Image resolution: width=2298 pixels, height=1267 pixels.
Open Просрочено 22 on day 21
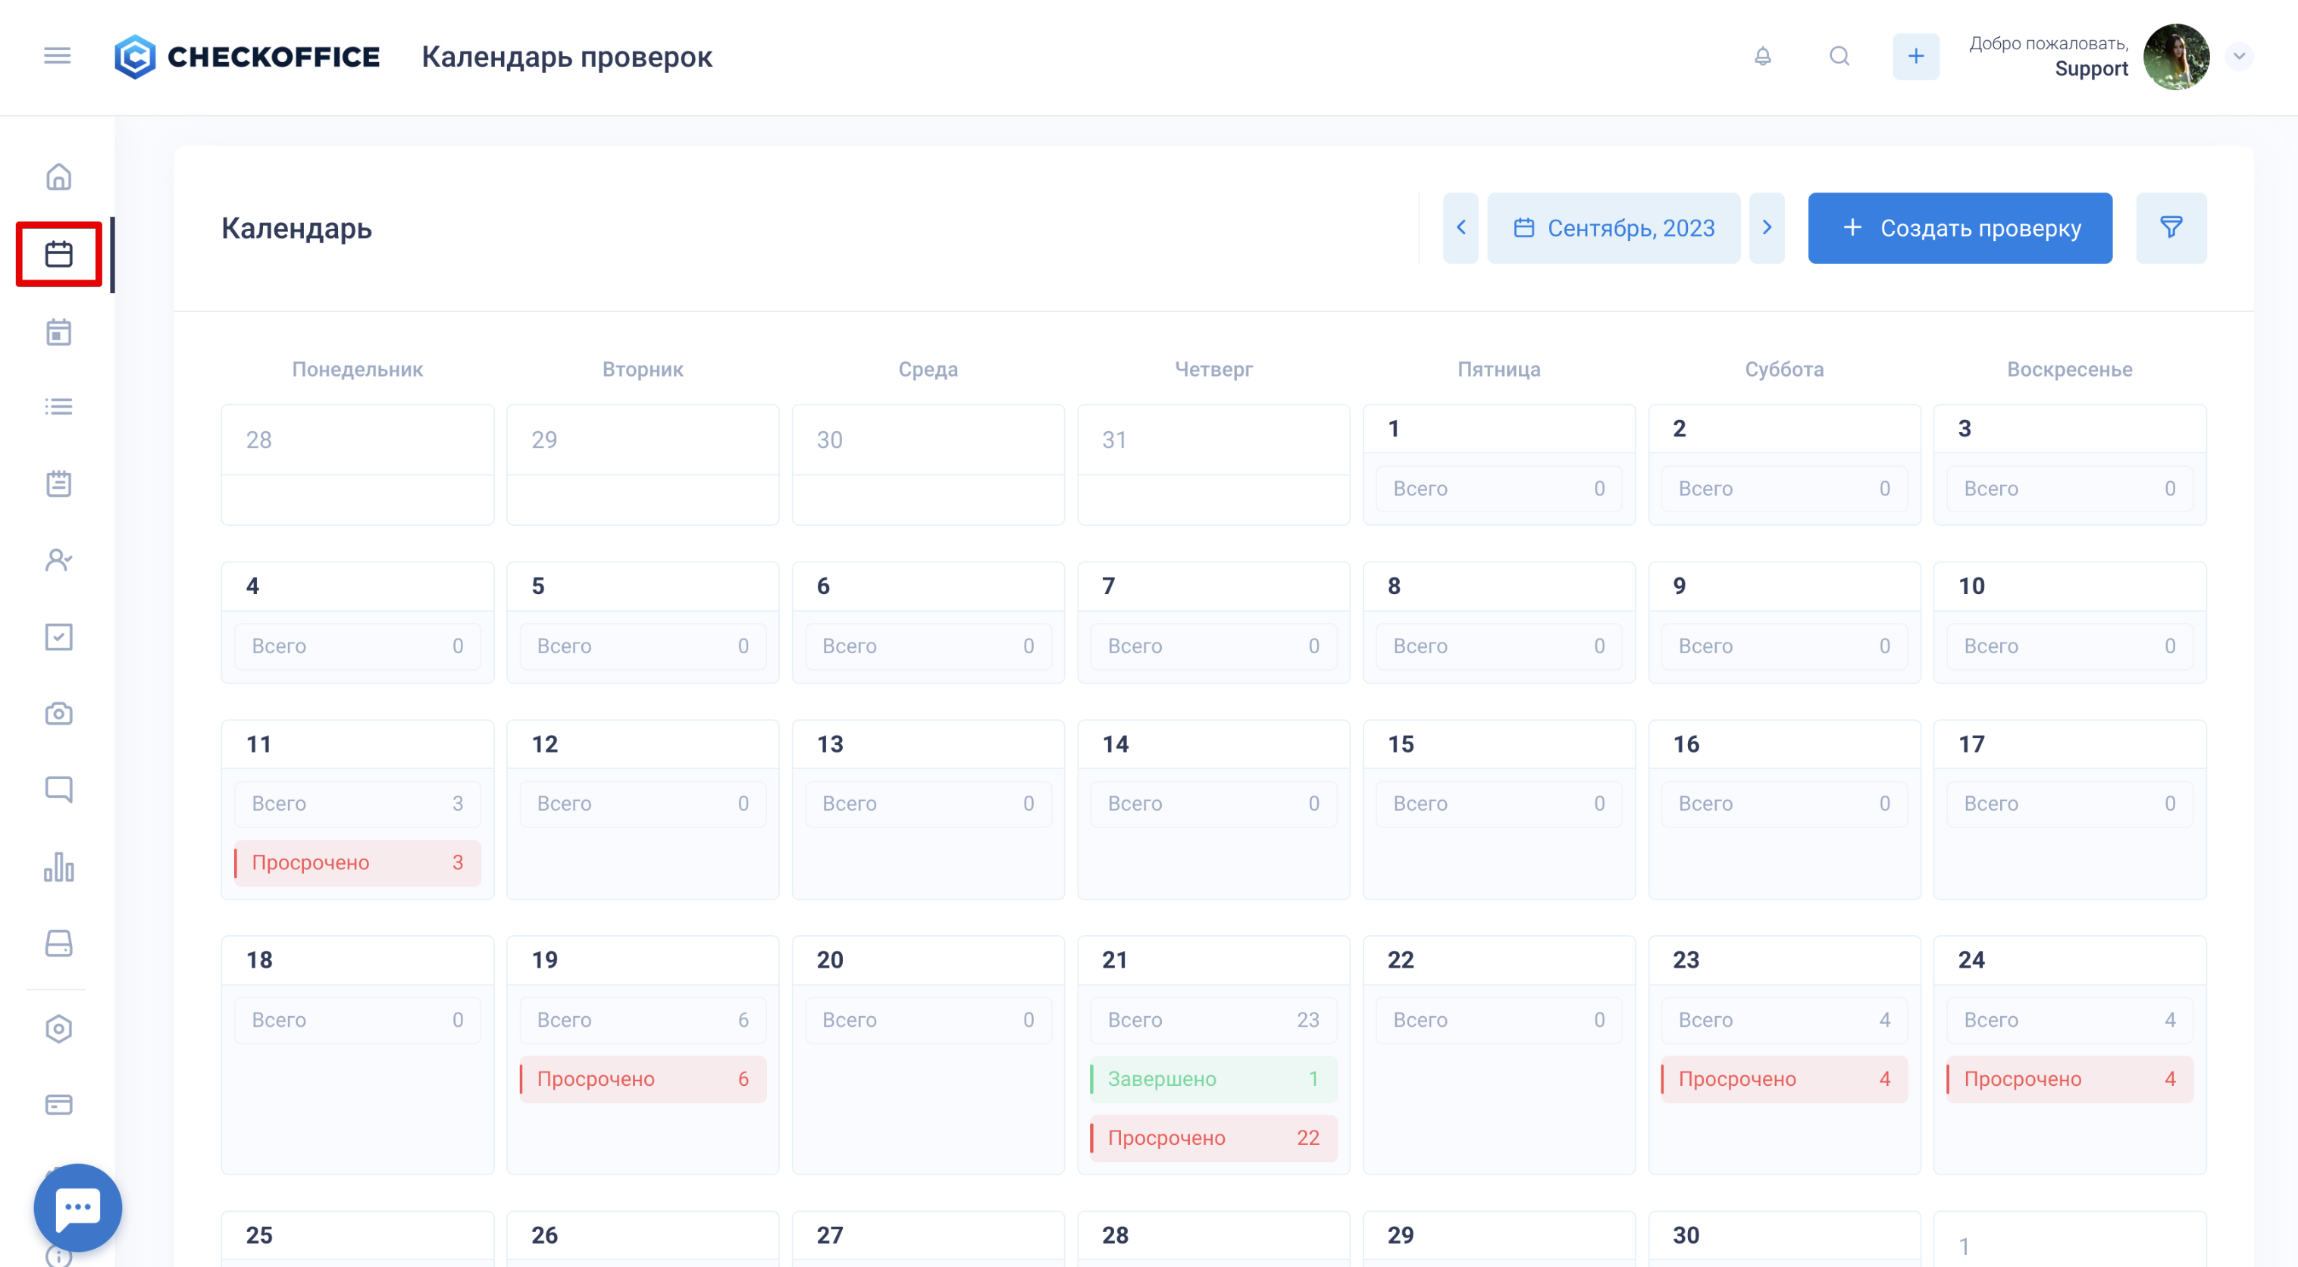[1213, 1137]
